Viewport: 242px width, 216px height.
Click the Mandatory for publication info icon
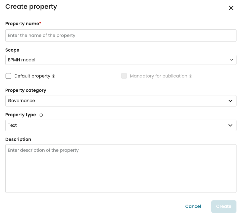pos(190,76)
